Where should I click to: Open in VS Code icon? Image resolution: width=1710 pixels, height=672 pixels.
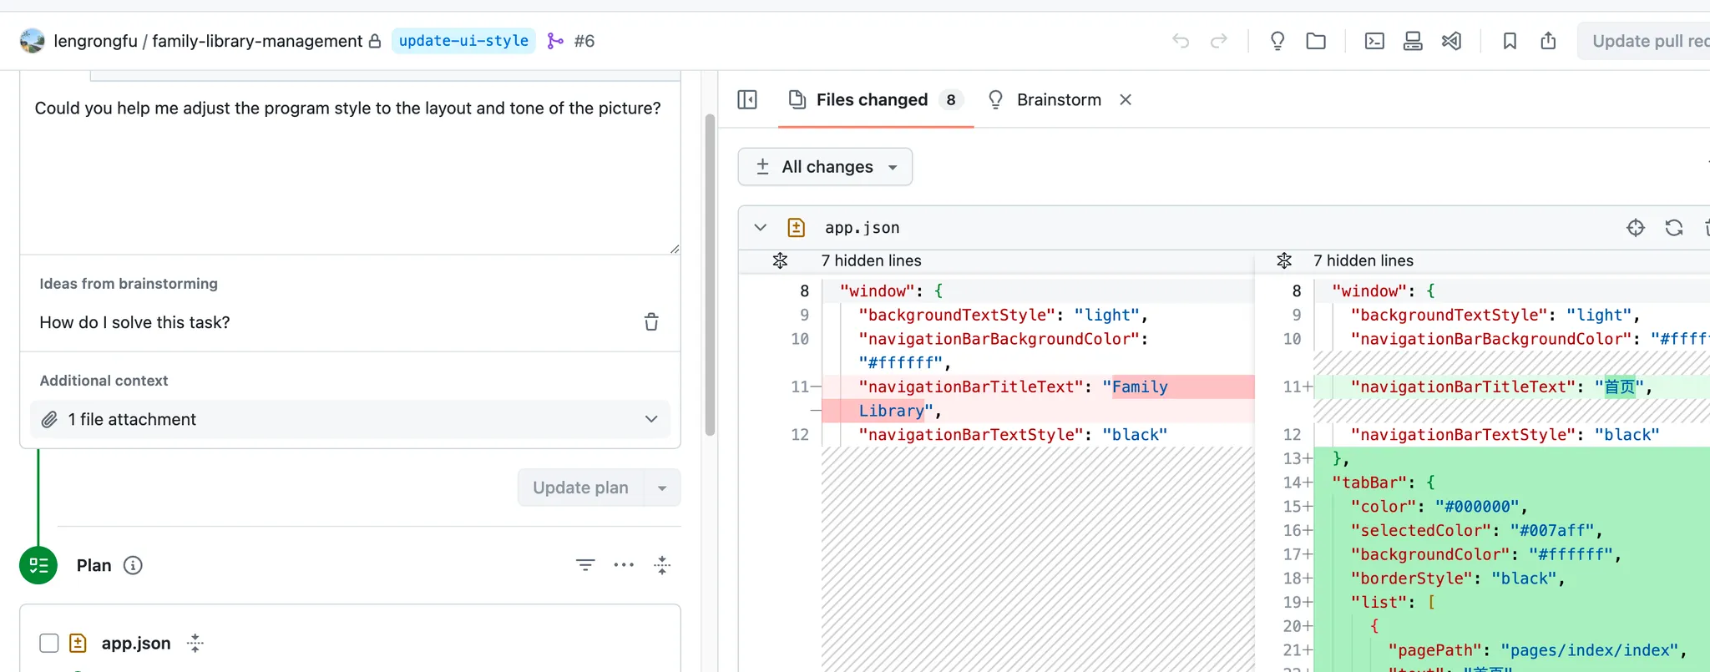pyautogui.click(x=1451, y=41)
